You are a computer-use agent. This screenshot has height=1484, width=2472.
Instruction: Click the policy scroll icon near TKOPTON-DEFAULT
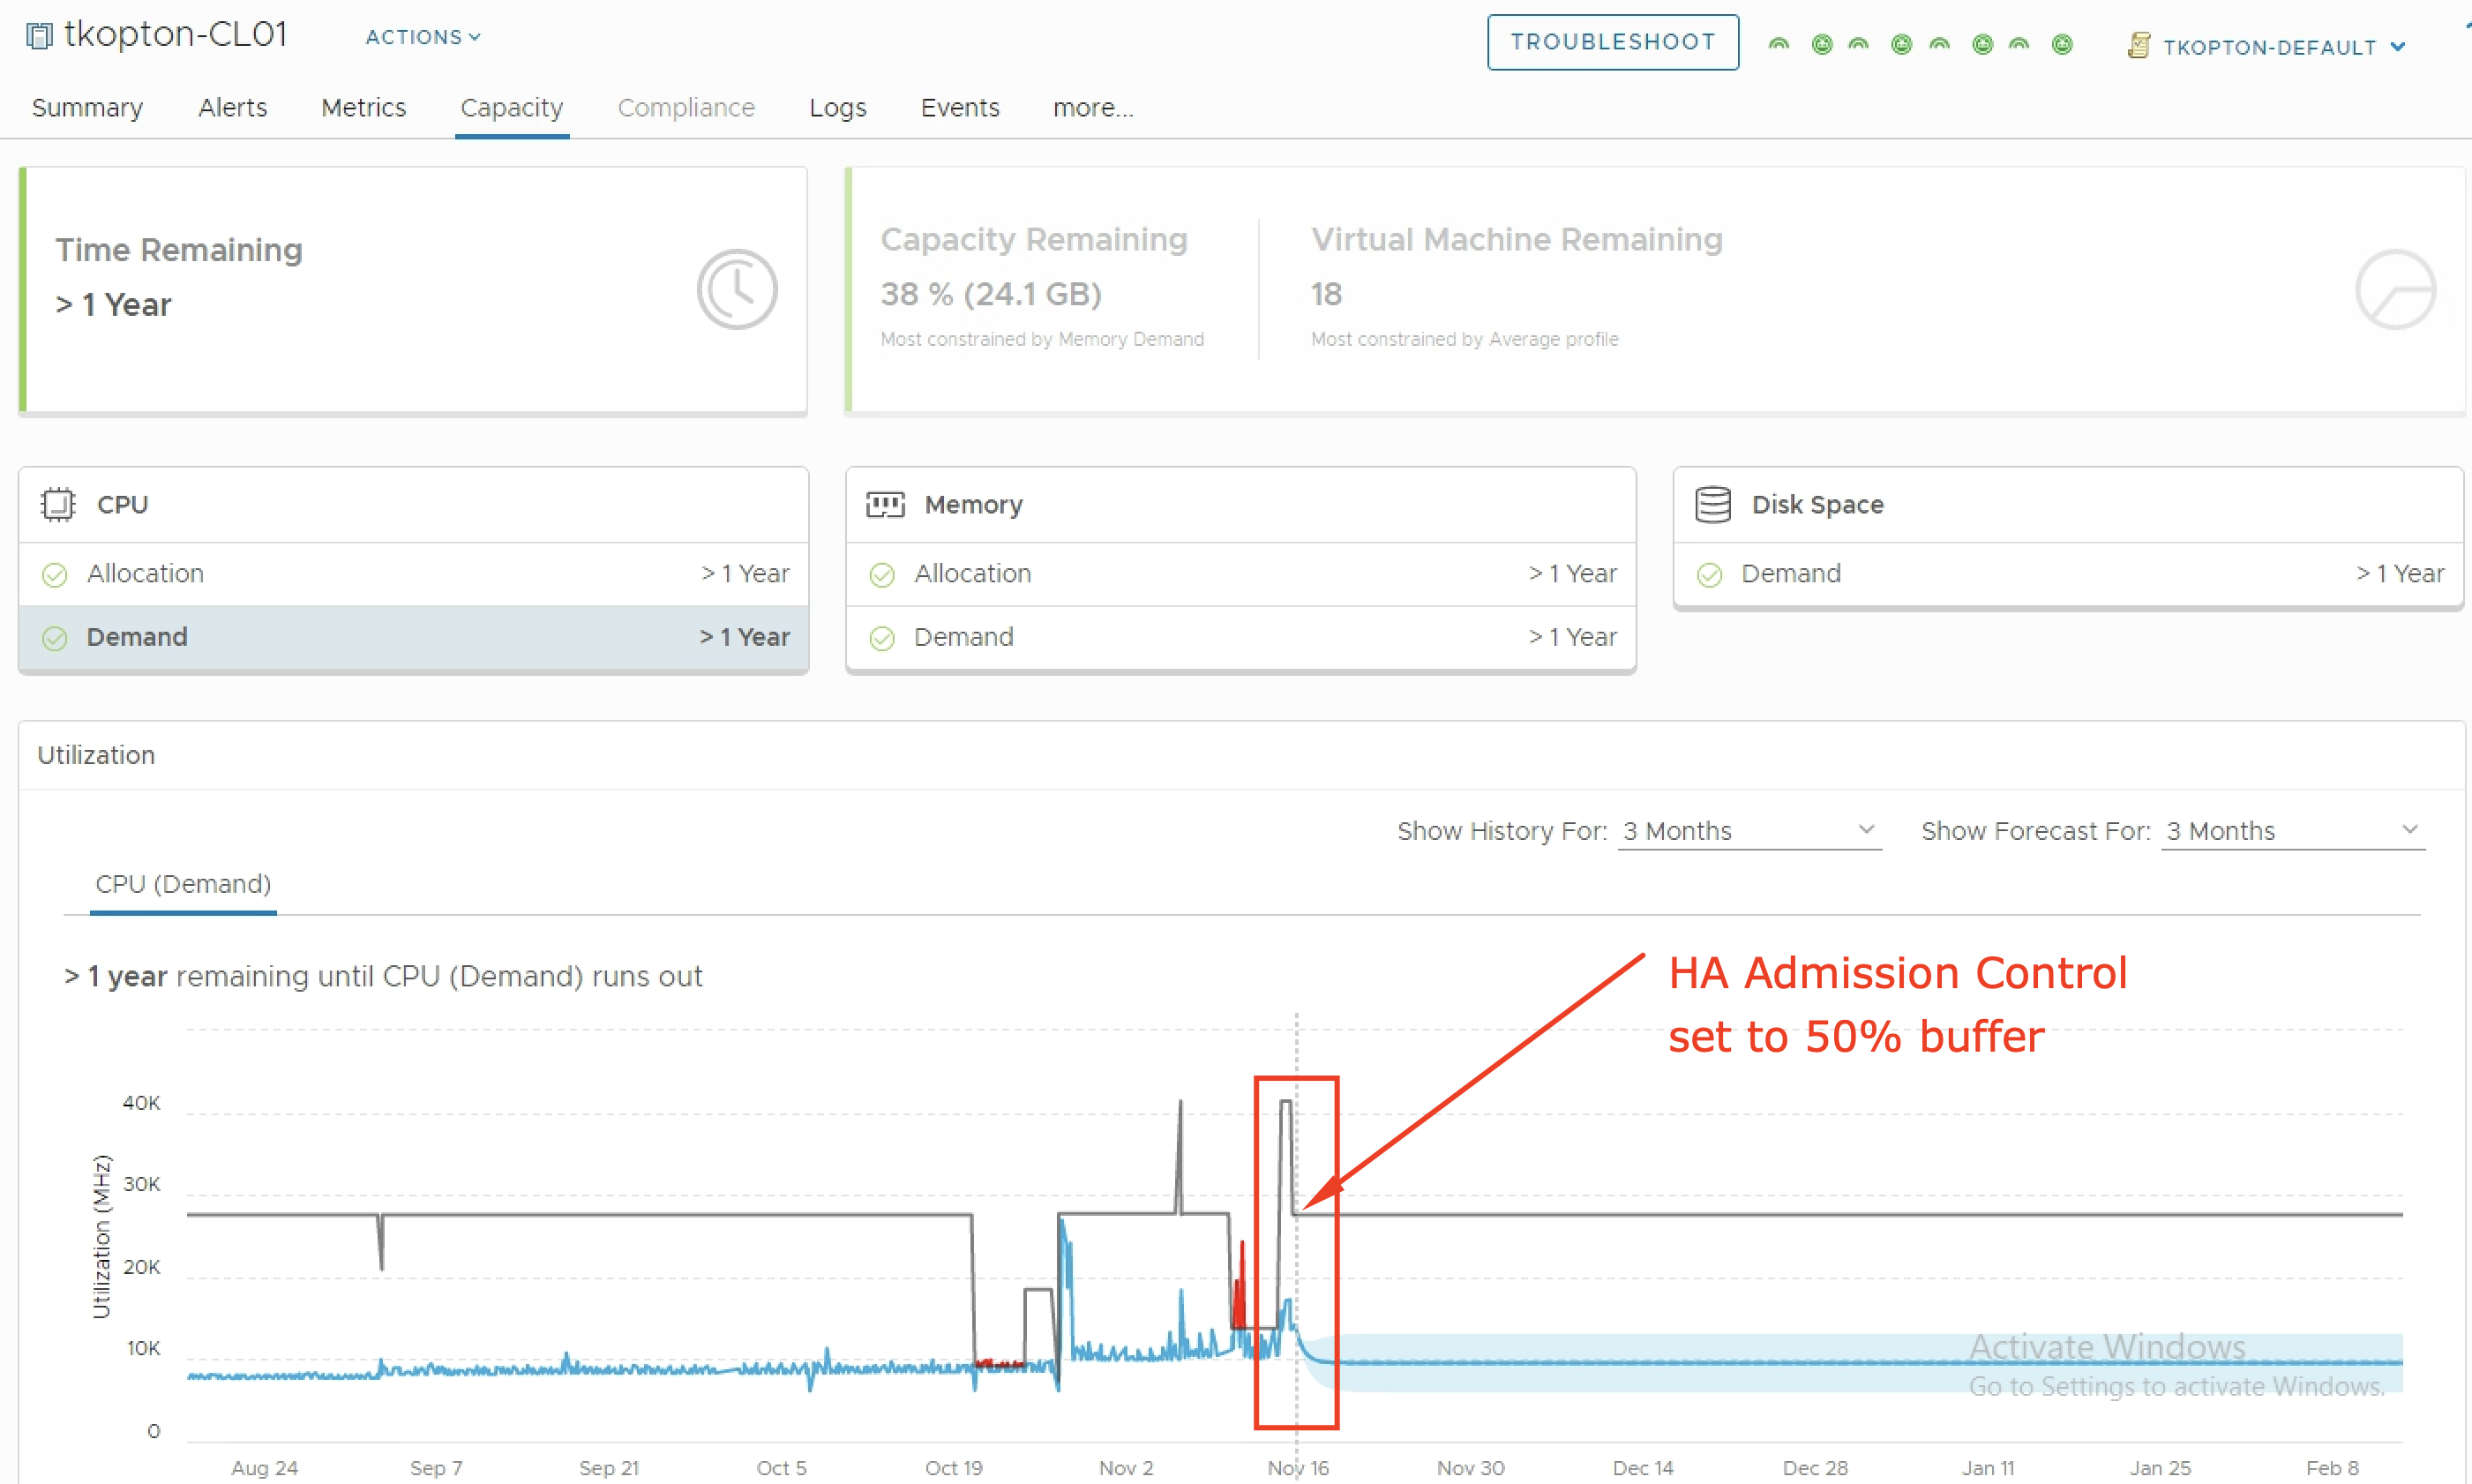pyautogui.click(x=2138, y=46)
